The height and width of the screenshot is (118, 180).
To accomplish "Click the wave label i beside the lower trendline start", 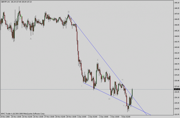I will (x=82, y=86).
